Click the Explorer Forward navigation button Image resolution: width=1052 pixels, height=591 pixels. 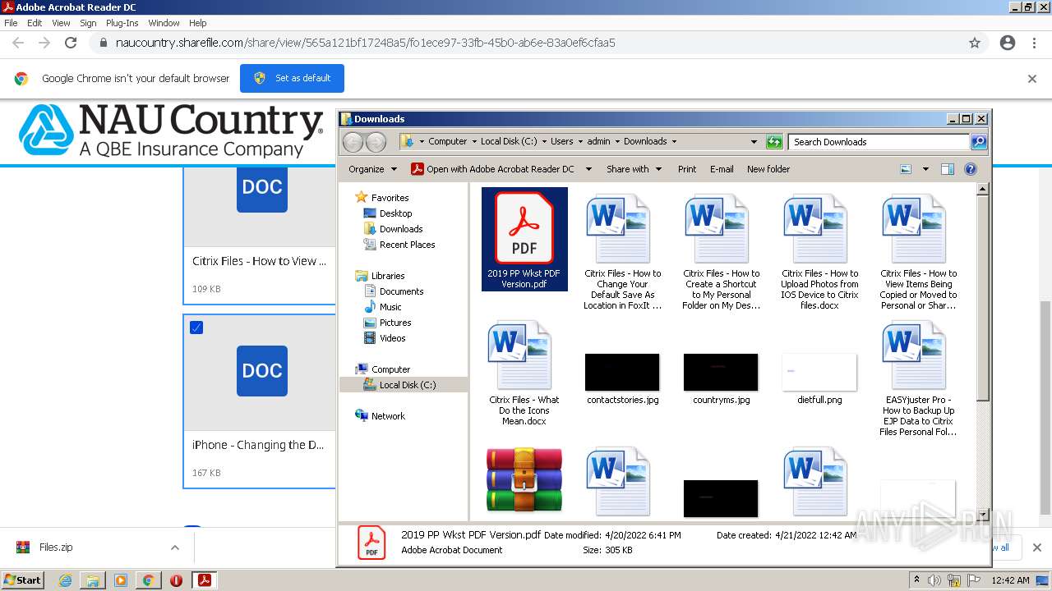pos(376,142)
